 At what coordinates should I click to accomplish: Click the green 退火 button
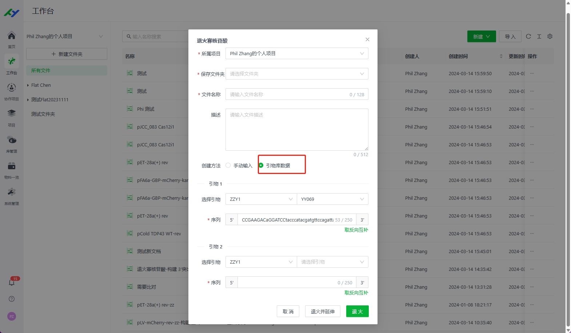[357, 312]
